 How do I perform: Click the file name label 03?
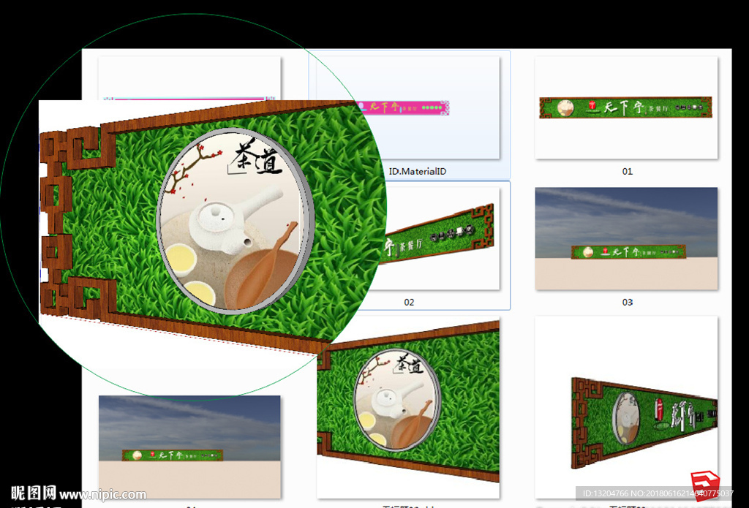click(x=627, y=302)
